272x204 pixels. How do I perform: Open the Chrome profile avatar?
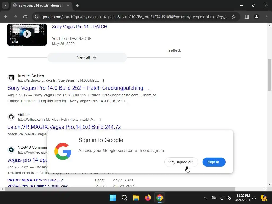click(256, 17)
